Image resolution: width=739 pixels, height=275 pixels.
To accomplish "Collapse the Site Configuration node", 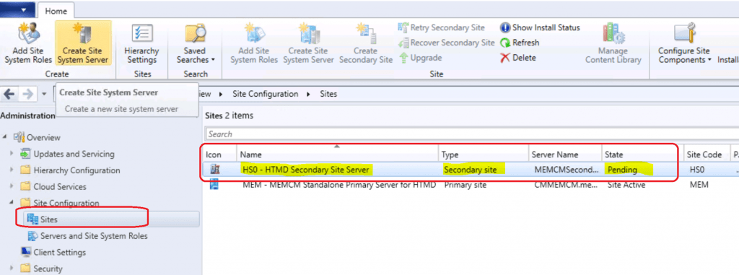I will pos(12,203).
